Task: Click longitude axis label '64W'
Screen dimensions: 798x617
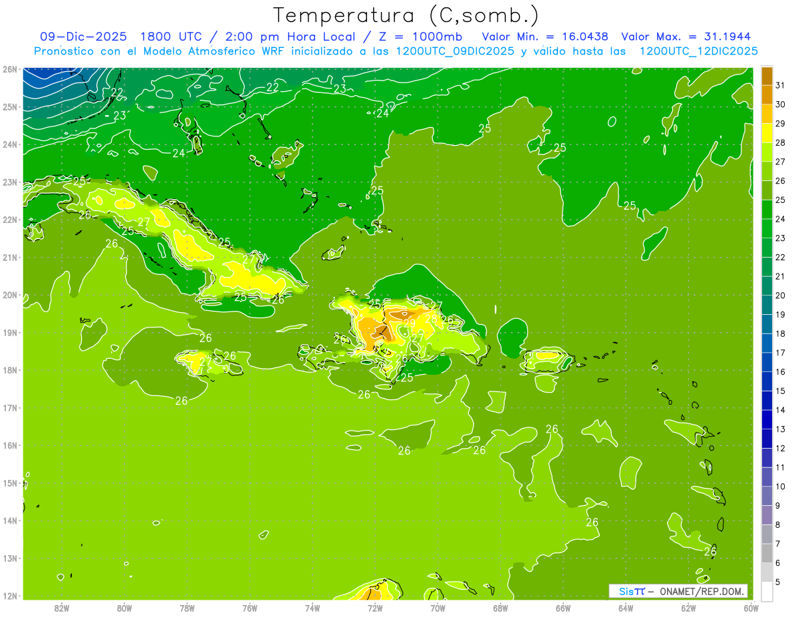Action: (x=626, y=608)
